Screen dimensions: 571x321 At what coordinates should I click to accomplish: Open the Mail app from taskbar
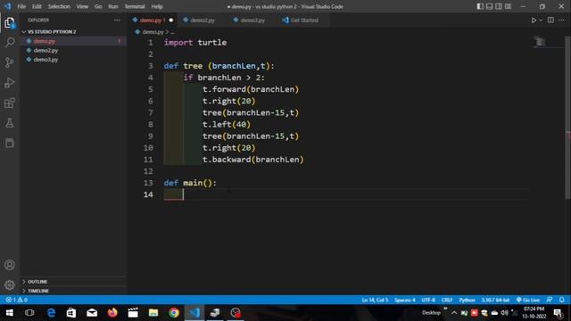click(x=92, y=313)
